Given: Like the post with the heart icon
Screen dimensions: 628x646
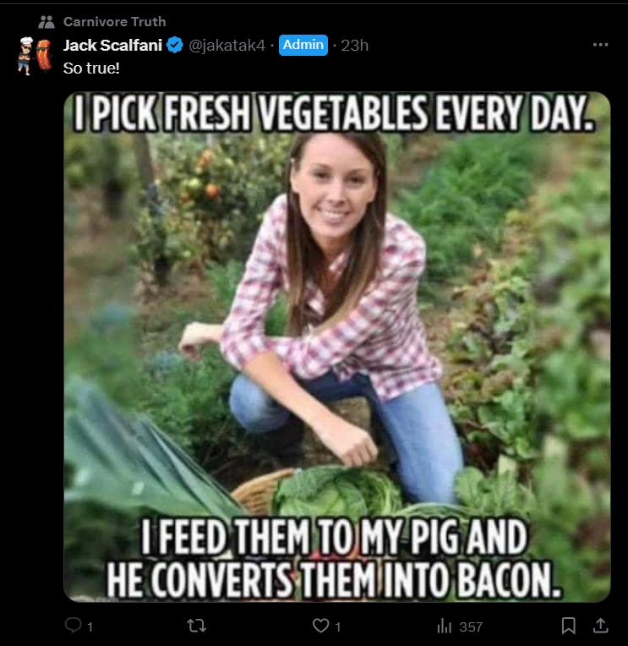Looking at the screenshot, I should click(321, 626).
